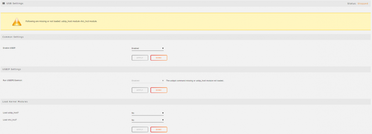The width and height of the screenshot is (372, 134).
Task: Click the USB Settings page title
Action: [x=15, y=3]
